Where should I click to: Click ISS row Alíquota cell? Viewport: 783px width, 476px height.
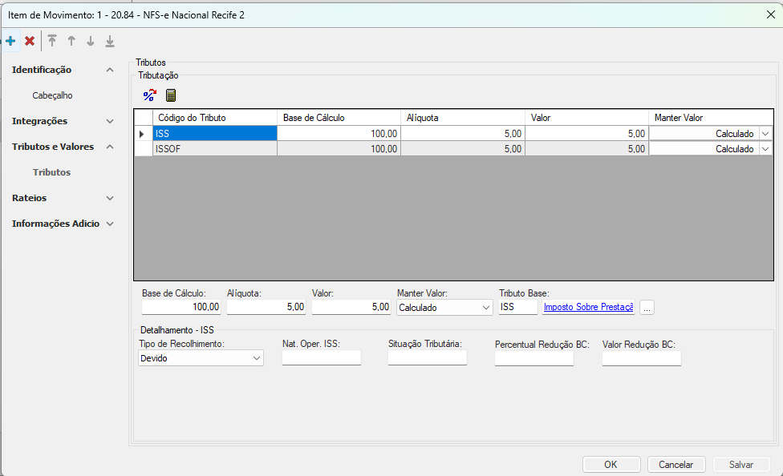click(463, 134)
